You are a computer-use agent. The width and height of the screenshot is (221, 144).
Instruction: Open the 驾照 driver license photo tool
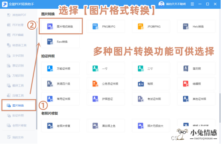coord(151,84)
